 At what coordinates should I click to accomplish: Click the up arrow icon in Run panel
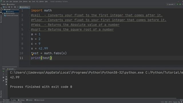[6, 72]
